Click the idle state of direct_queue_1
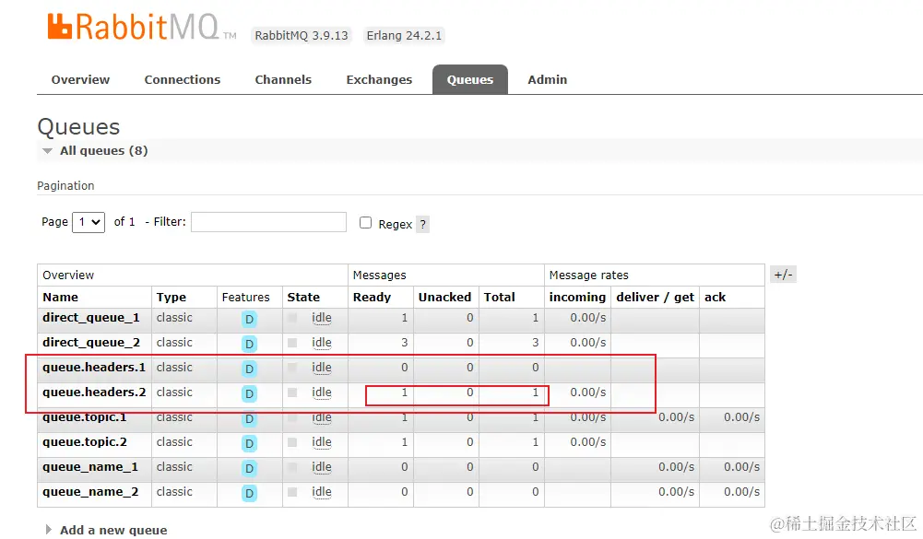This screenshot has width=923, height=539. pyautogui.click(x=322, y=318)
